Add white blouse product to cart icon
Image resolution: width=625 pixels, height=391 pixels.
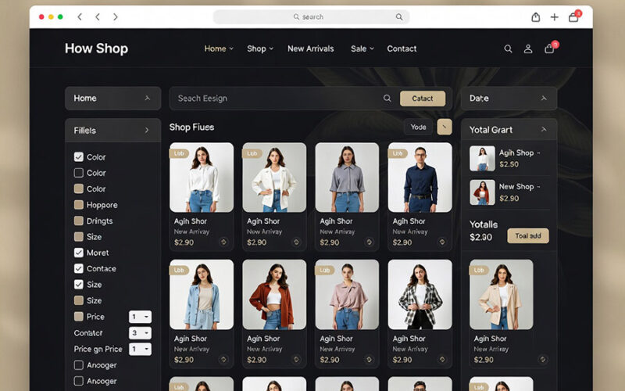[x=223, y=242]
